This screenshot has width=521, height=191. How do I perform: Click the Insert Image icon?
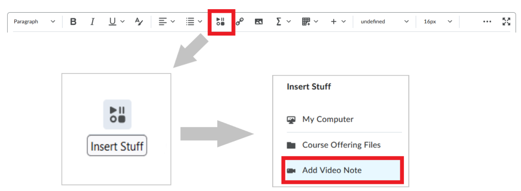[x=258, y=21]
